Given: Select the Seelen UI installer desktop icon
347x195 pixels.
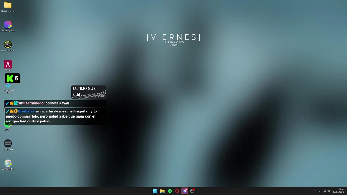Looking at the screenshot, I should click(8, 27).
